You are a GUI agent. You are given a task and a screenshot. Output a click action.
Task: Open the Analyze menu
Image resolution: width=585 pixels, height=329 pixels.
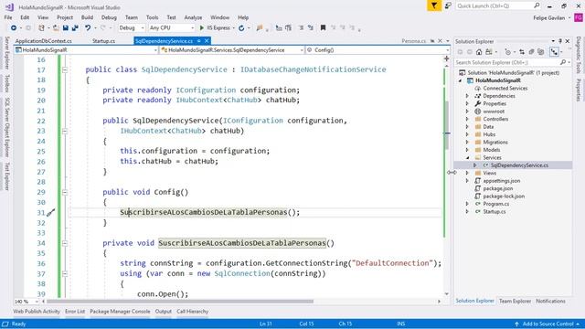[x=193, y=17]
